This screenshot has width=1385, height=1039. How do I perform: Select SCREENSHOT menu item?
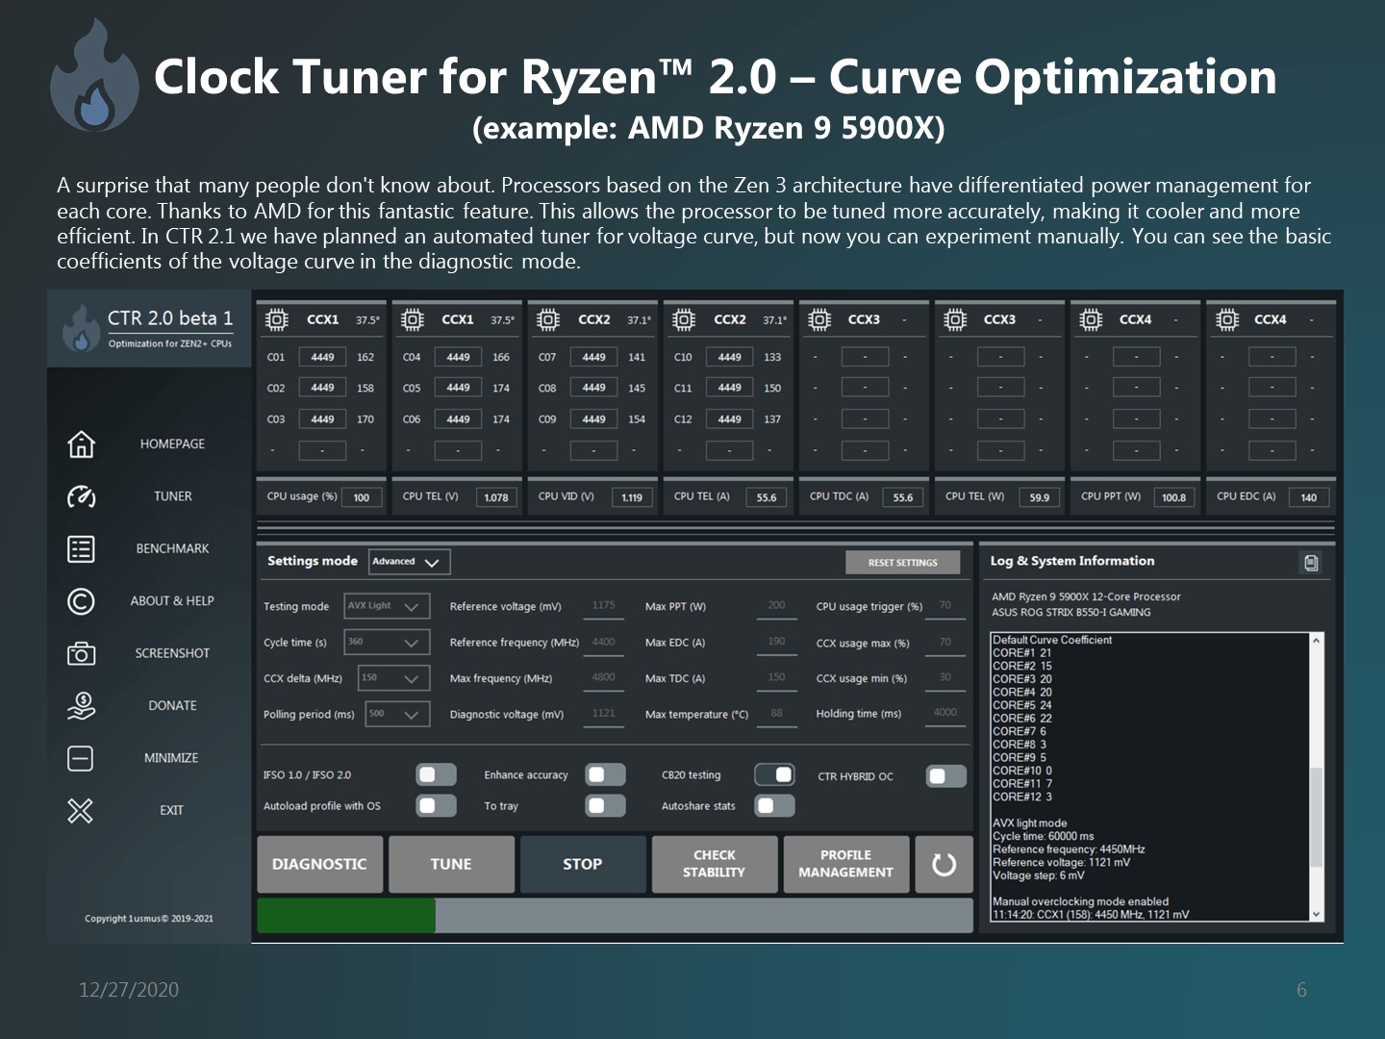pyautogui.click(x=172, y=653)
